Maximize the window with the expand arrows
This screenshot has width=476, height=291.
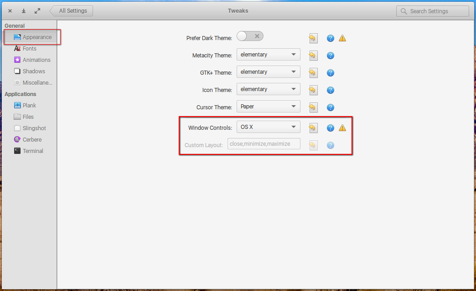click(37, 11)
